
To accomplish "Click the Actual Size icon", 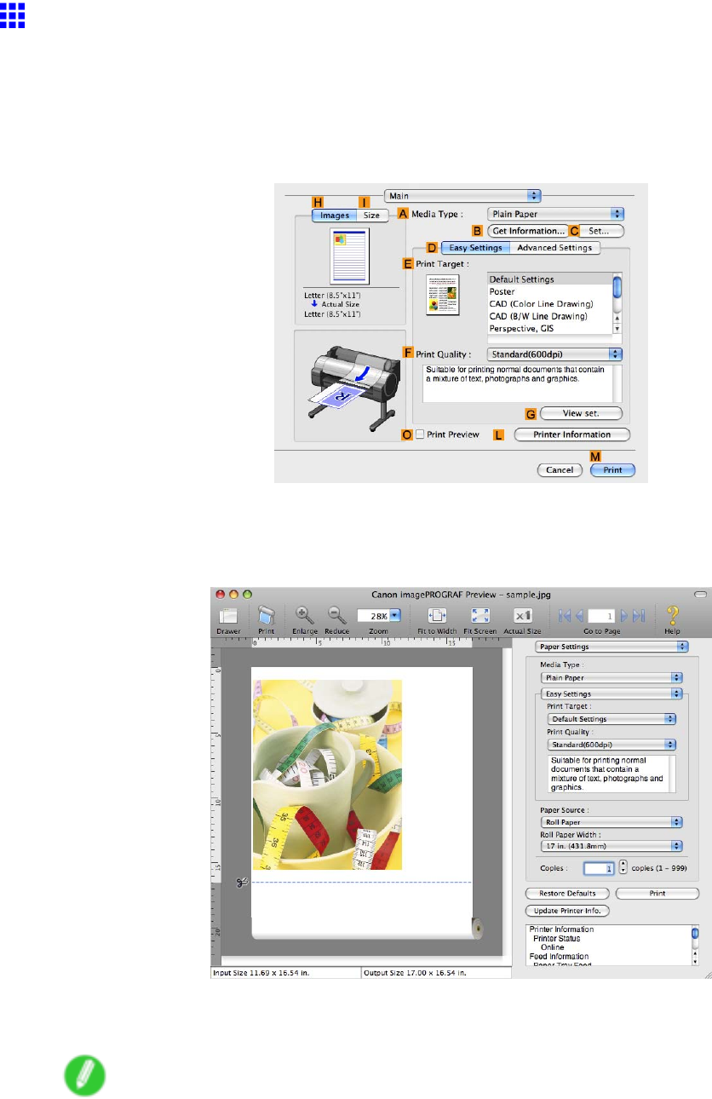I will point(521,616).
